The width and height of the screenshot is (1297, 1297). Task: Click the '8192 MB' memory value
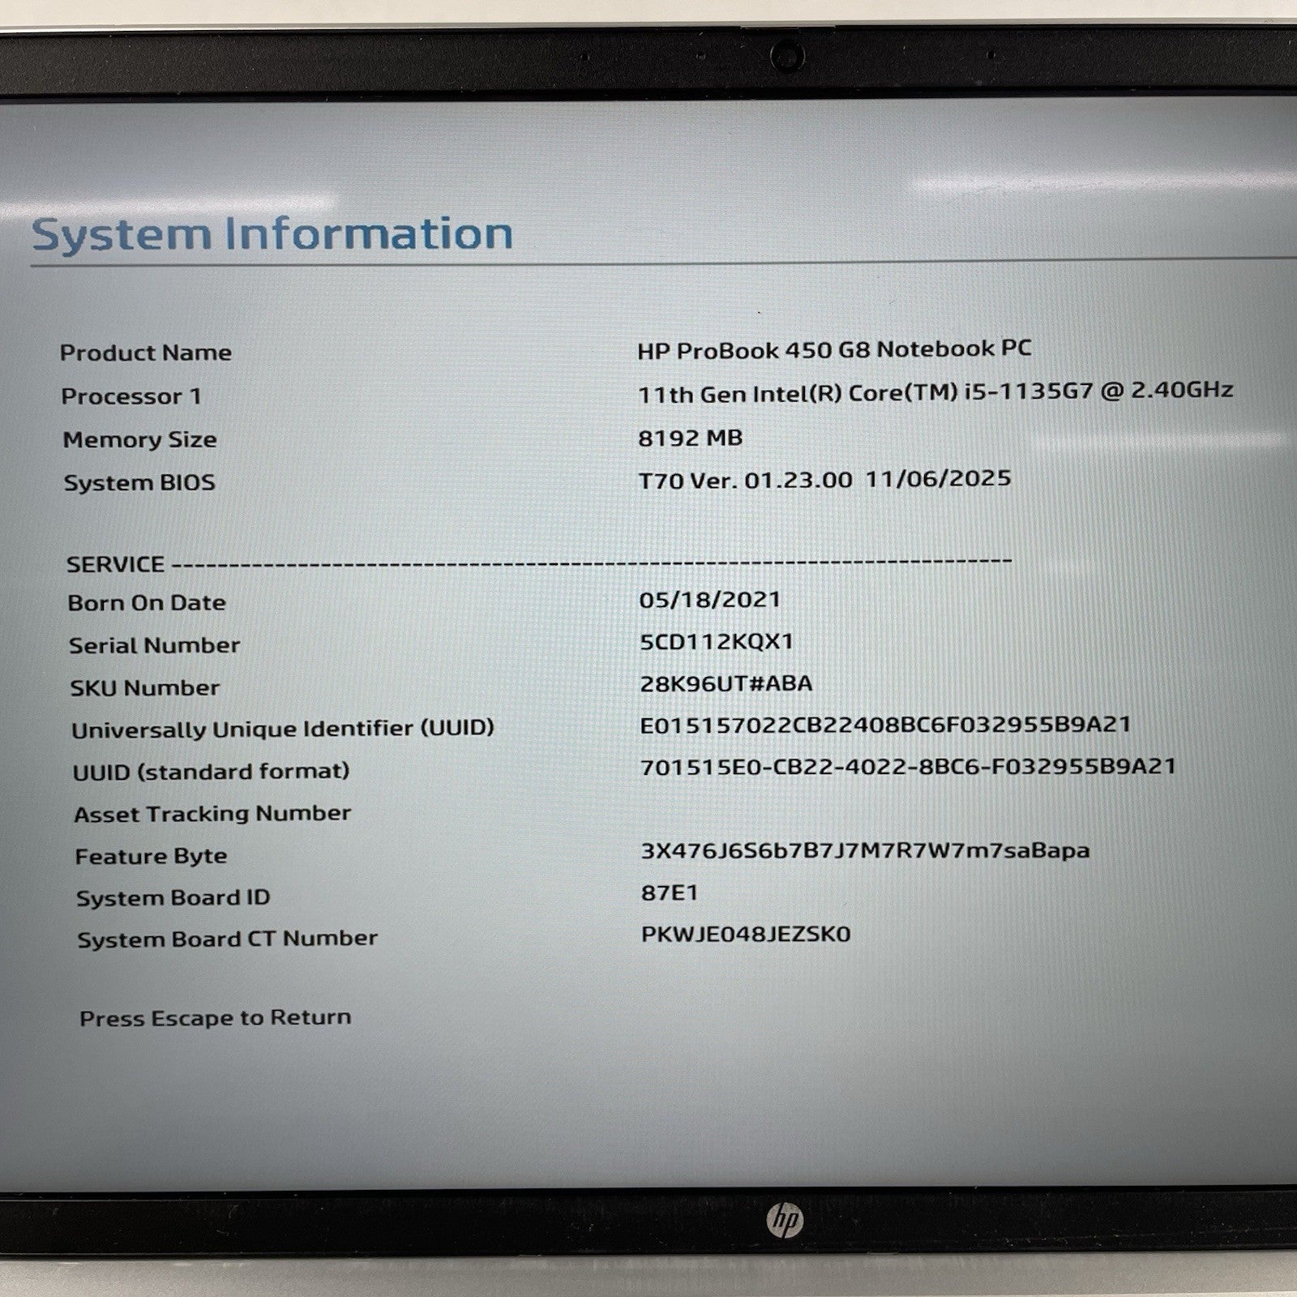(x=691, y=438)
